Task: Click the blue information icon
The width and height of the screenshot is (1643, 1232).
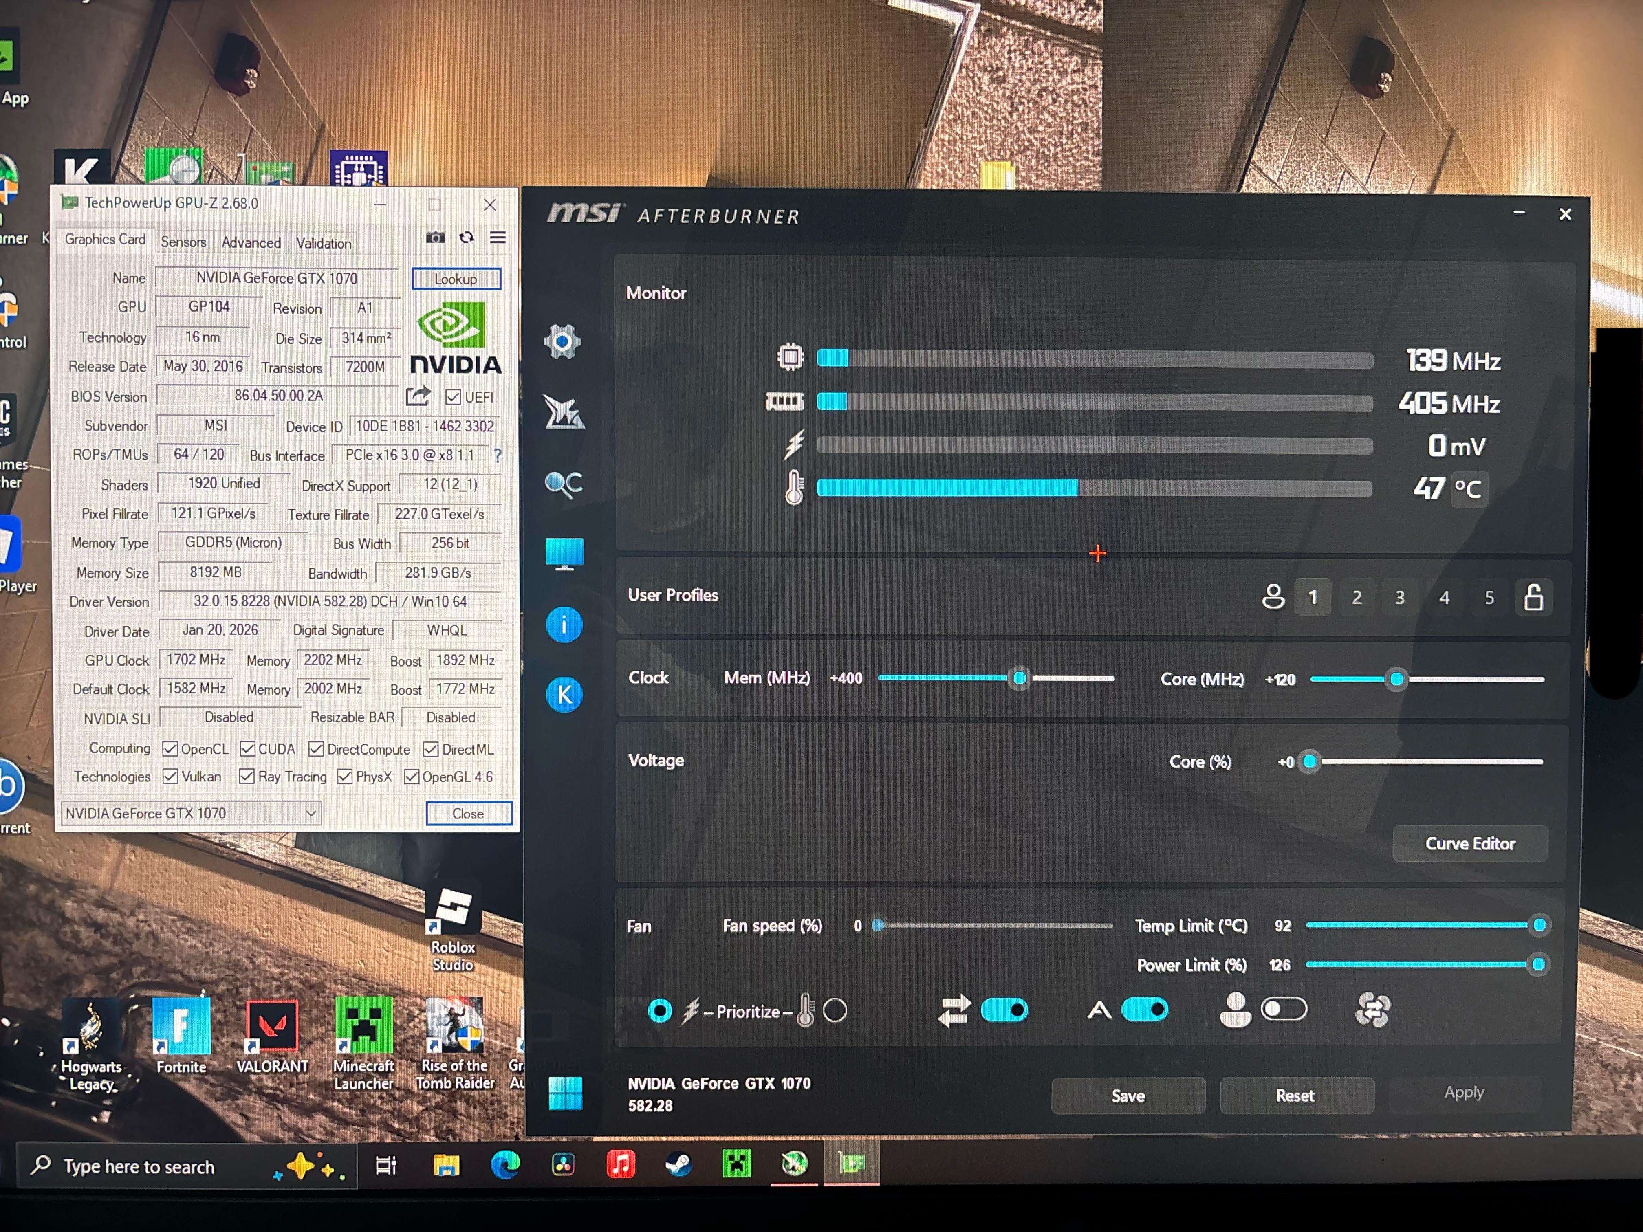Action: coord(564,625)
